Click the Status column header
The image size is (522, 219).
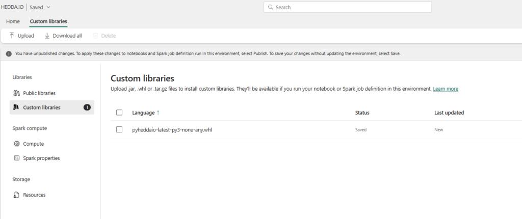362,113
